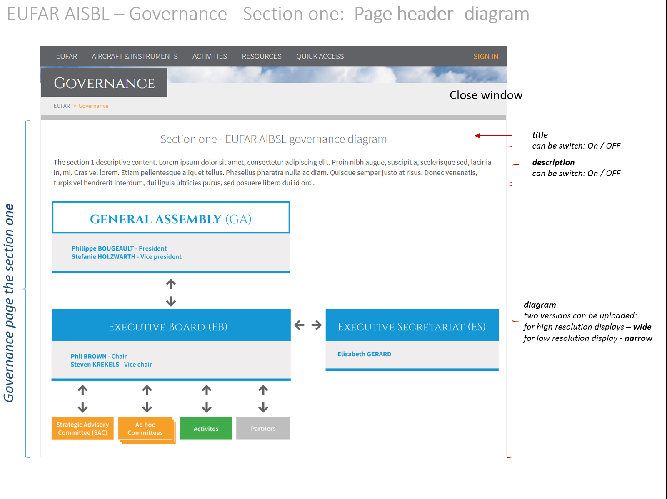Click the green Activites box
The height and width of the screenshot is (499, 667).
tap(206, 429)
